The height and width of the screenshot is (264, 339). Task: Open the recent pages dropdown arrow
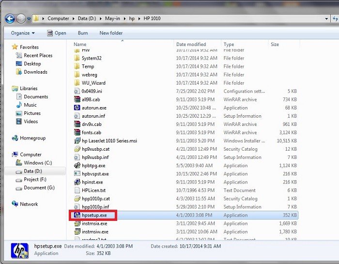pos(29,19)
